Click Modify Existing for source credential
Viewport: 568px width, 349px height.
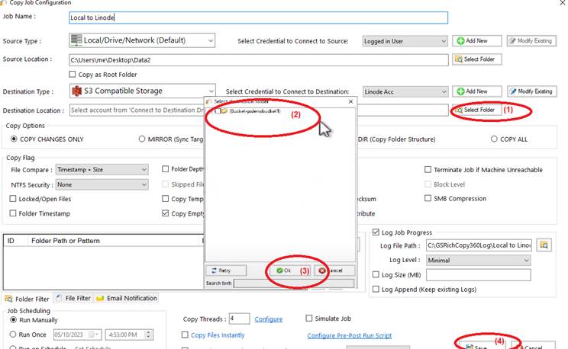532,41
